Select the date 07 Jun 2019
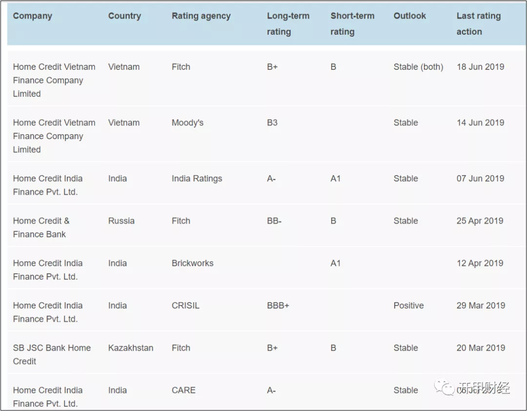527x411 pixels. click(480, 178)
